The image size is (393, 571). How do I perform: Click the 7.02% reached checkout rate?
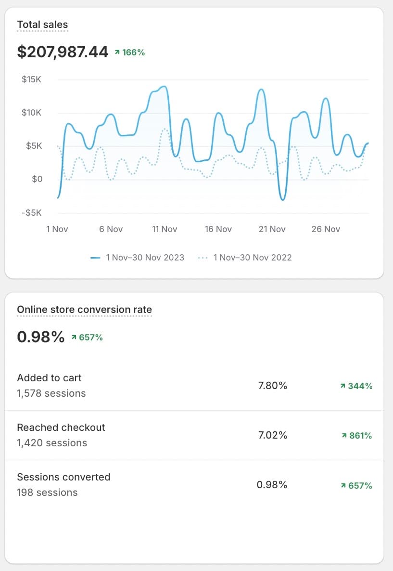[x=273, y=435]
